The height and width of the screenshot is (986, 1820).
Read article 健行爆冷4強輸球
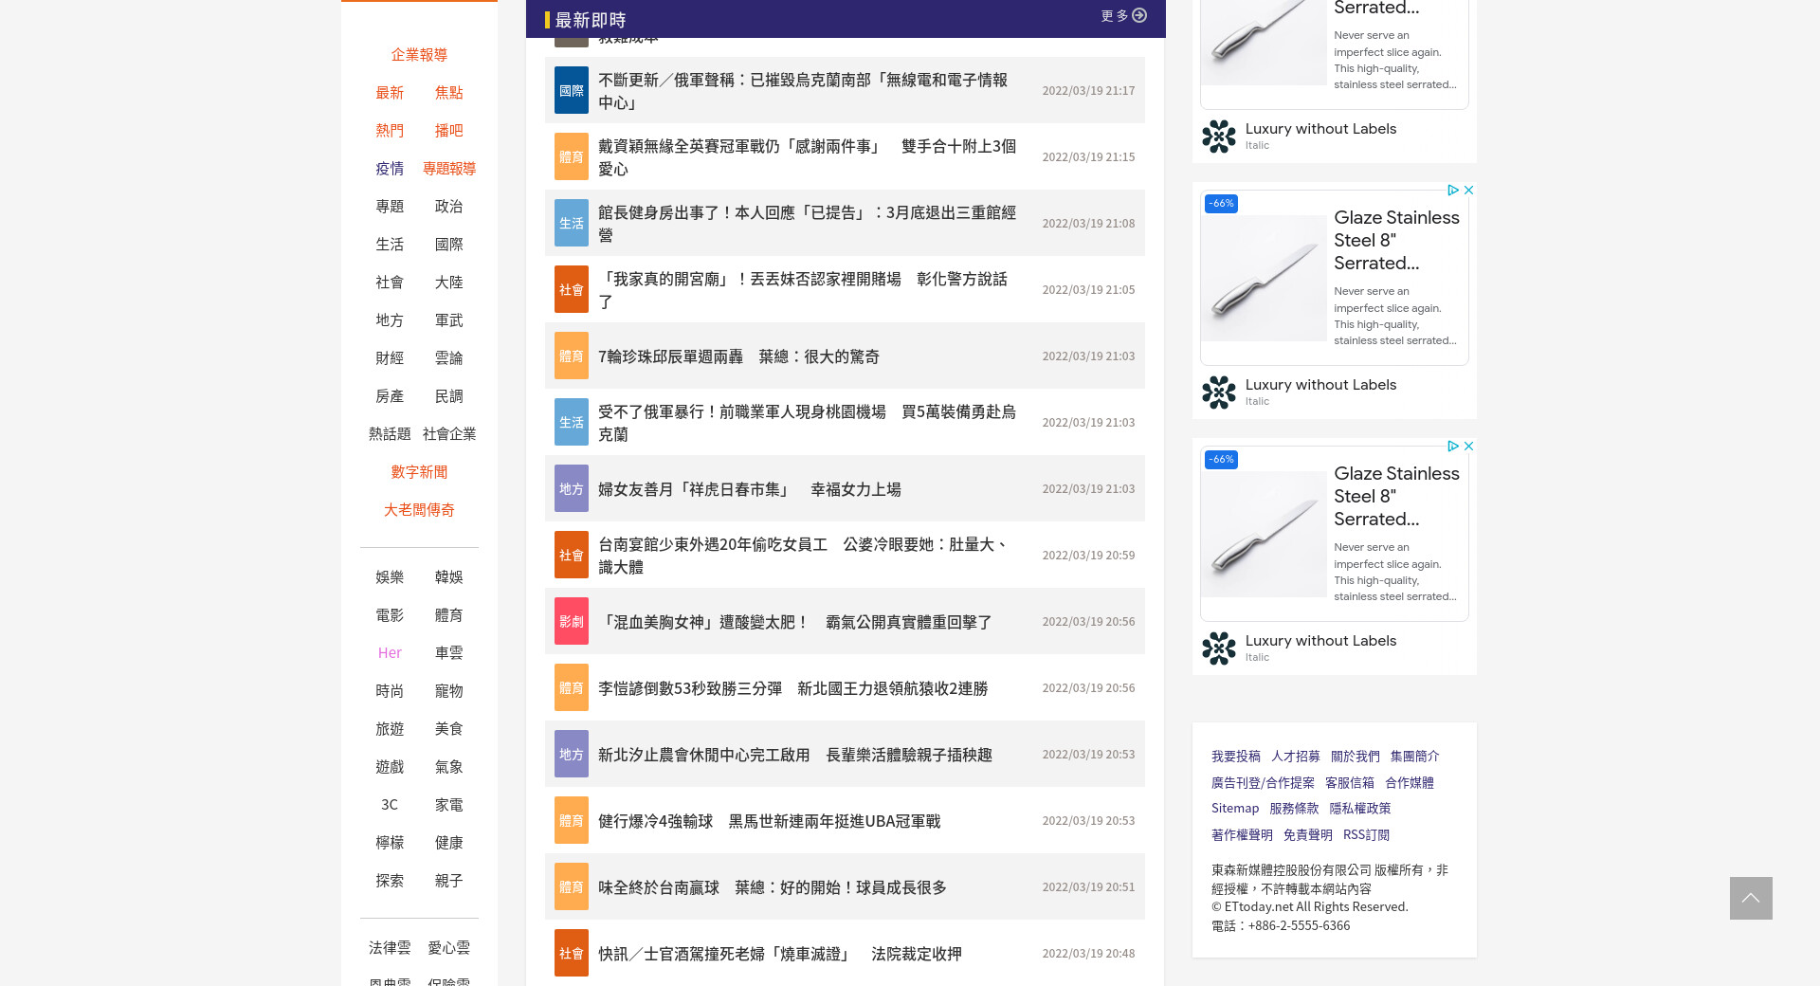click(x=769, y=821)
